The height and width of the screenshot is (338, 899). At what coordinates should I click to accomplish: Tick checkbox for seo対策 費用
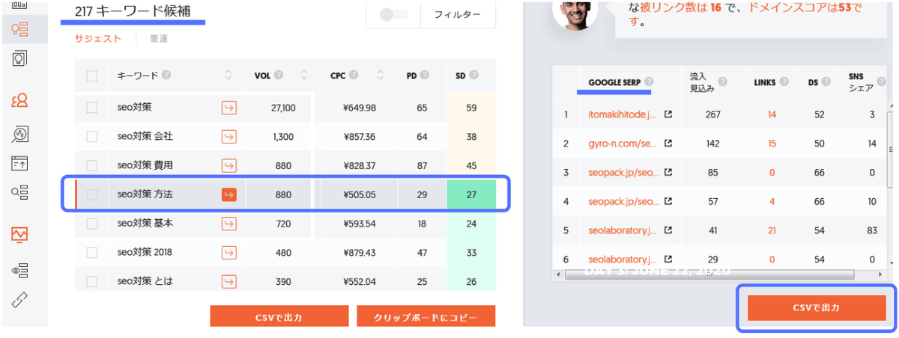click(x=92, y=165)
